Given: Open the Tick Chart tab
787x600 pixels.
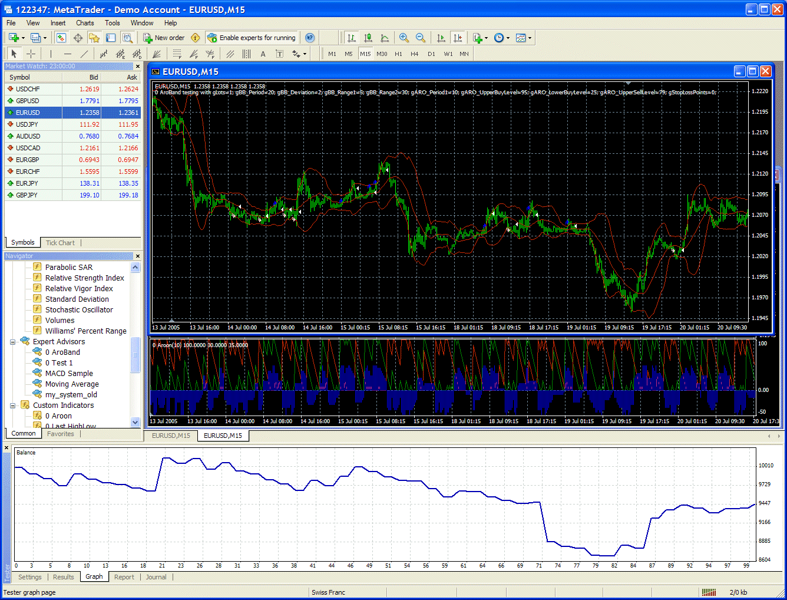Looking at the screenshot, I should [60, 243].
